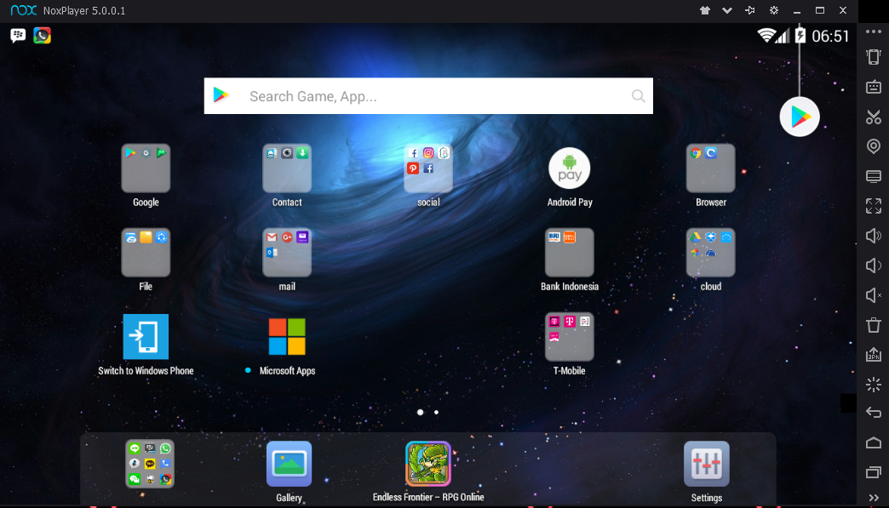Open the Nox theme shirt icon
Image resolution: width=889 pixels, height=508 pixels.
(x=705, y=10)
